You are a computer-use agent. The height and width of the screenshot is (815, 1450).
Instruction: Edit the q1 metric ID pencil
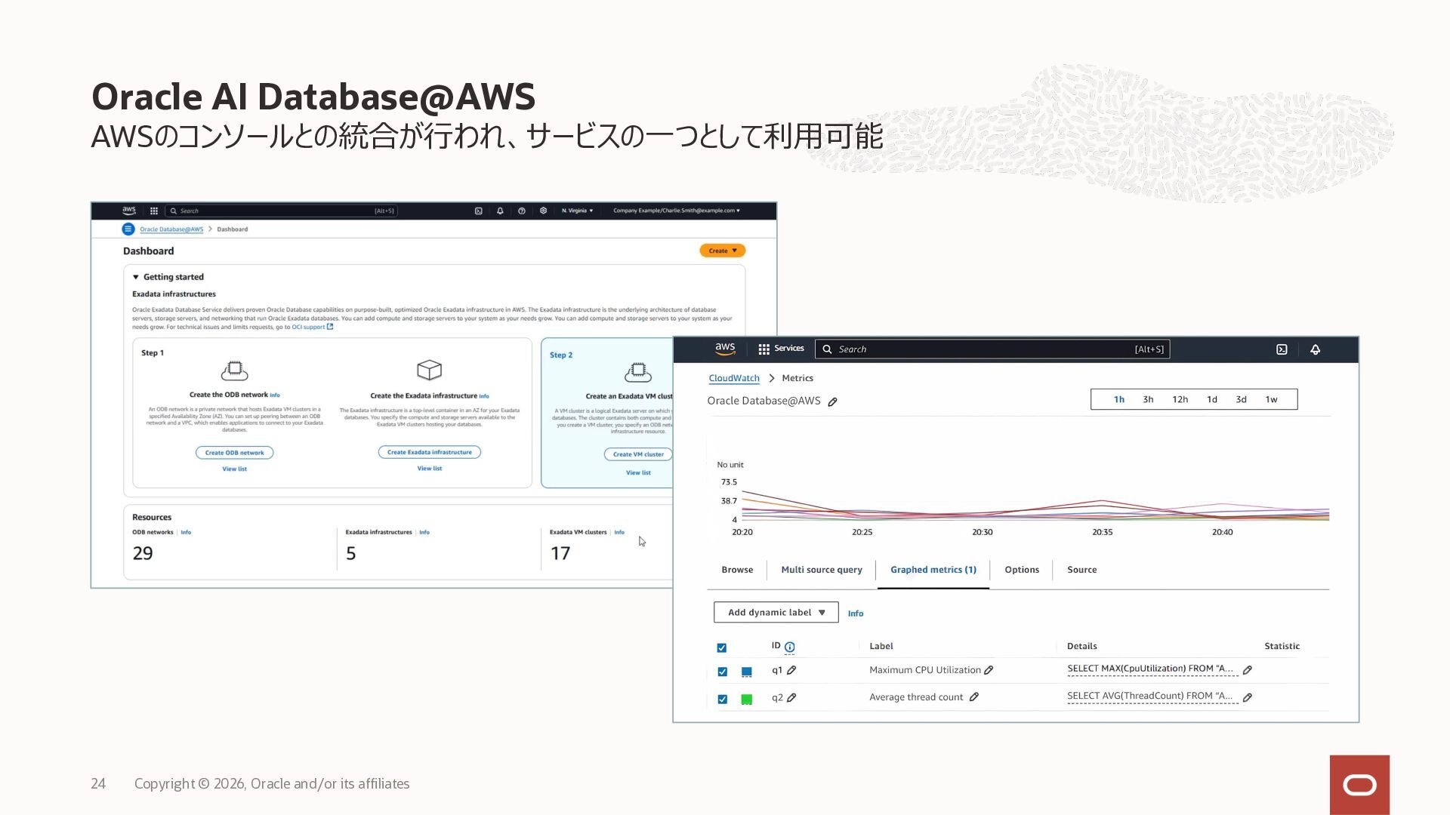click(x=791, y=670)
